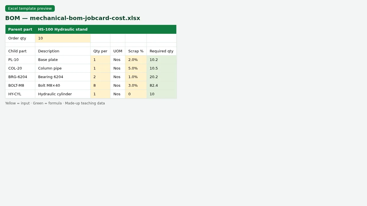Image resolution: width=367 pixels, height=206 pixels.
Task: Select the Scrap % column header
Action: (x=136, y=51)
